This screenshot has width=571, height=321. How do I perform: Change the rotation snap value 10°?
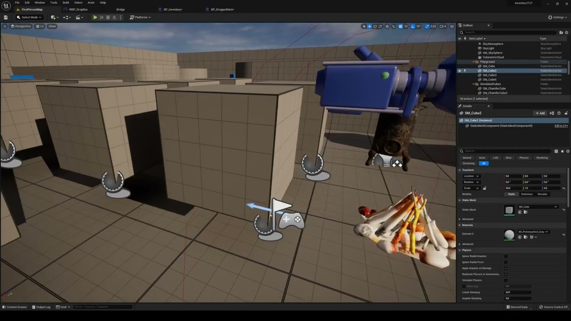coord(418,26)
